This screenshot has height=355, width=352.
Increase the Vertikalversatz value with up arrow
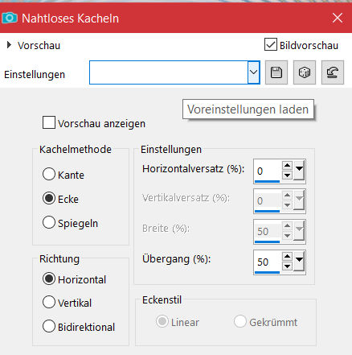[287, 196]
